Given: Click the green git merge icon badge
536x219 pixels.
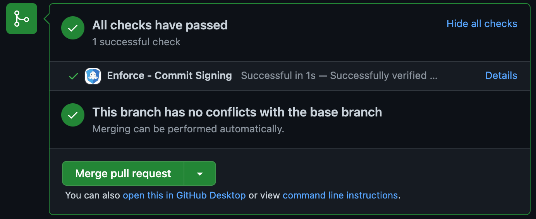Looking at the screenshot, I should (22, 19).
